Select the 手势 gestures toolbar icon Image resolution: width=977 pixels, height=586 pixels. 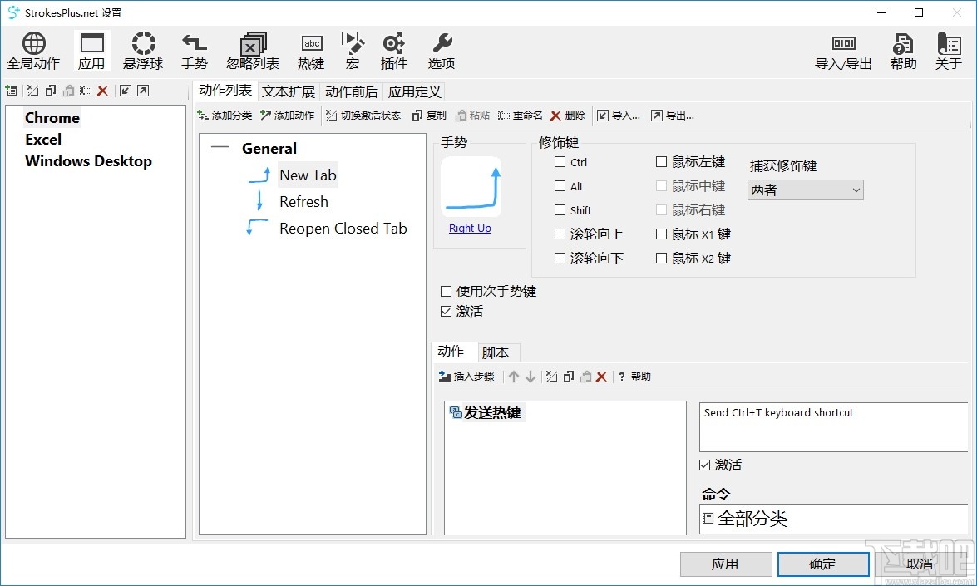194,50
